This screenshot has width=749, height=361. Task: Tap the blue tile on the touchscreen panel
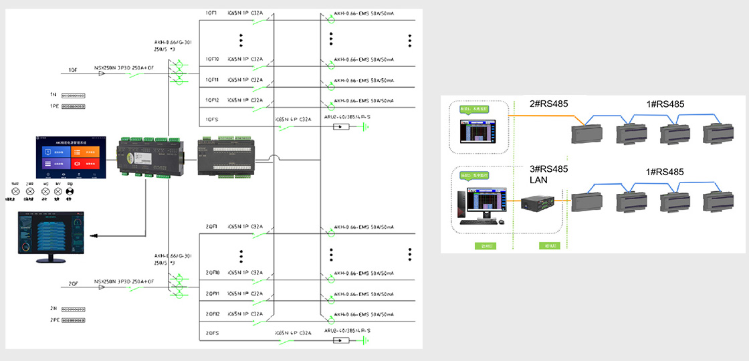(57, 152)
